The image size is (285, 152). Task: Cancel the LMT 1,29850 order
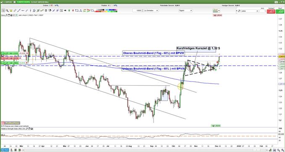(27, 63)
